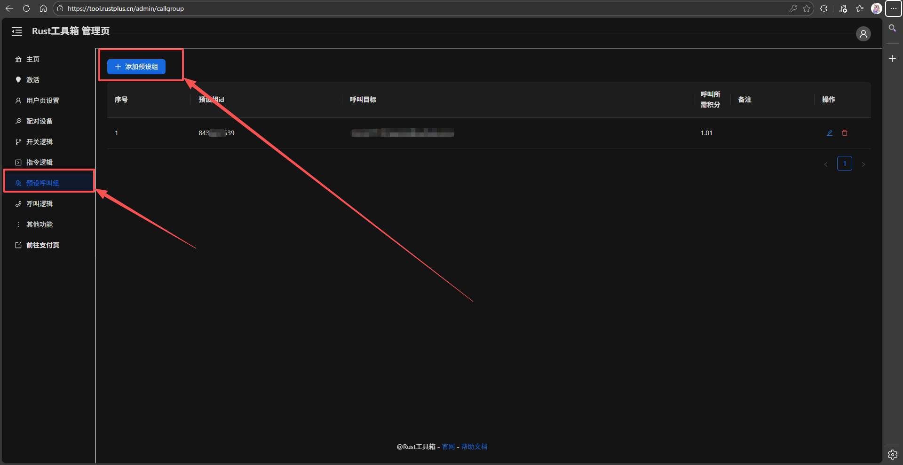The width and height of the screenshot is (903, 465).
Task: Open 呼叫逻辑 sidebar item
Action: click(40, 204)
